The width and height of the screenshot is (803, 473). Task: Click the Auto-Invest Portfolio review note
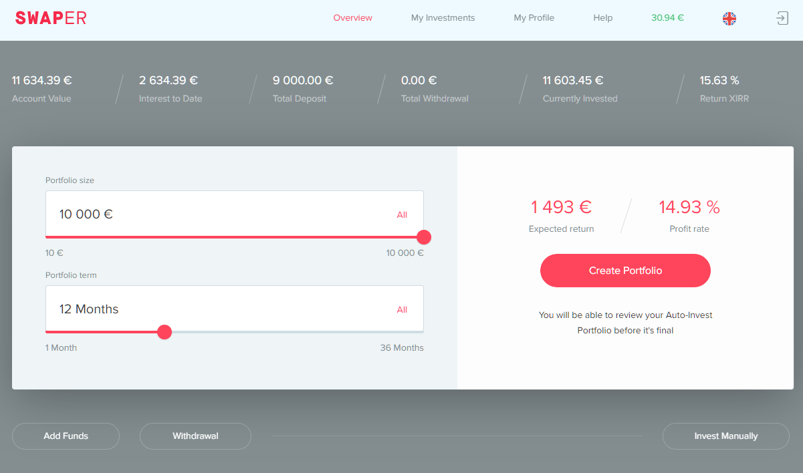(x=625, y=322)
